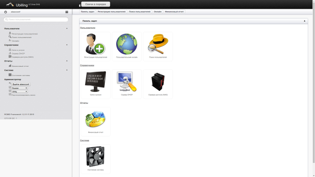Open Сети и услуги in the sidebar
Viewport: 315px width, 177px height.
18,50
